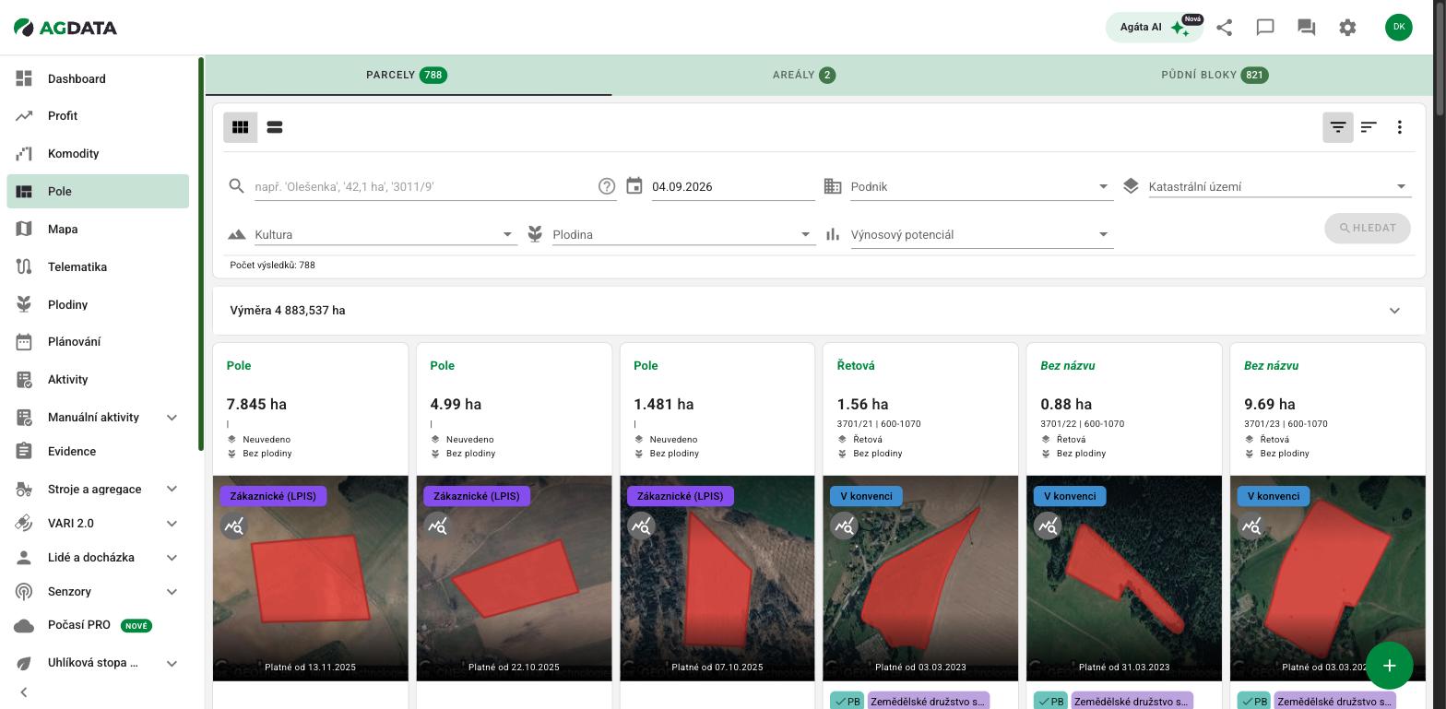Open the Katastrální území dropdown
This screenshot has height=709, width=1446.
tap(1280, 187)
